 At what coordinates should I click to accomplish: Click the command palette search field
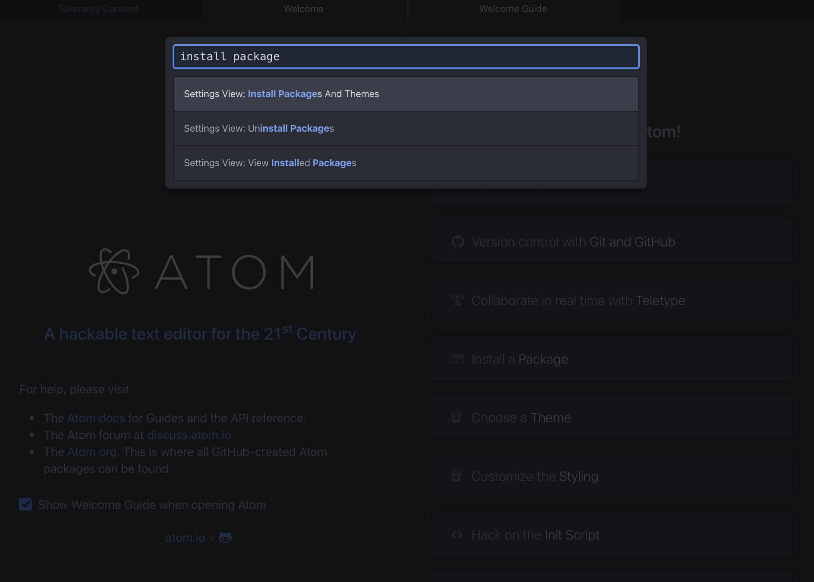(x=406, y=57)
